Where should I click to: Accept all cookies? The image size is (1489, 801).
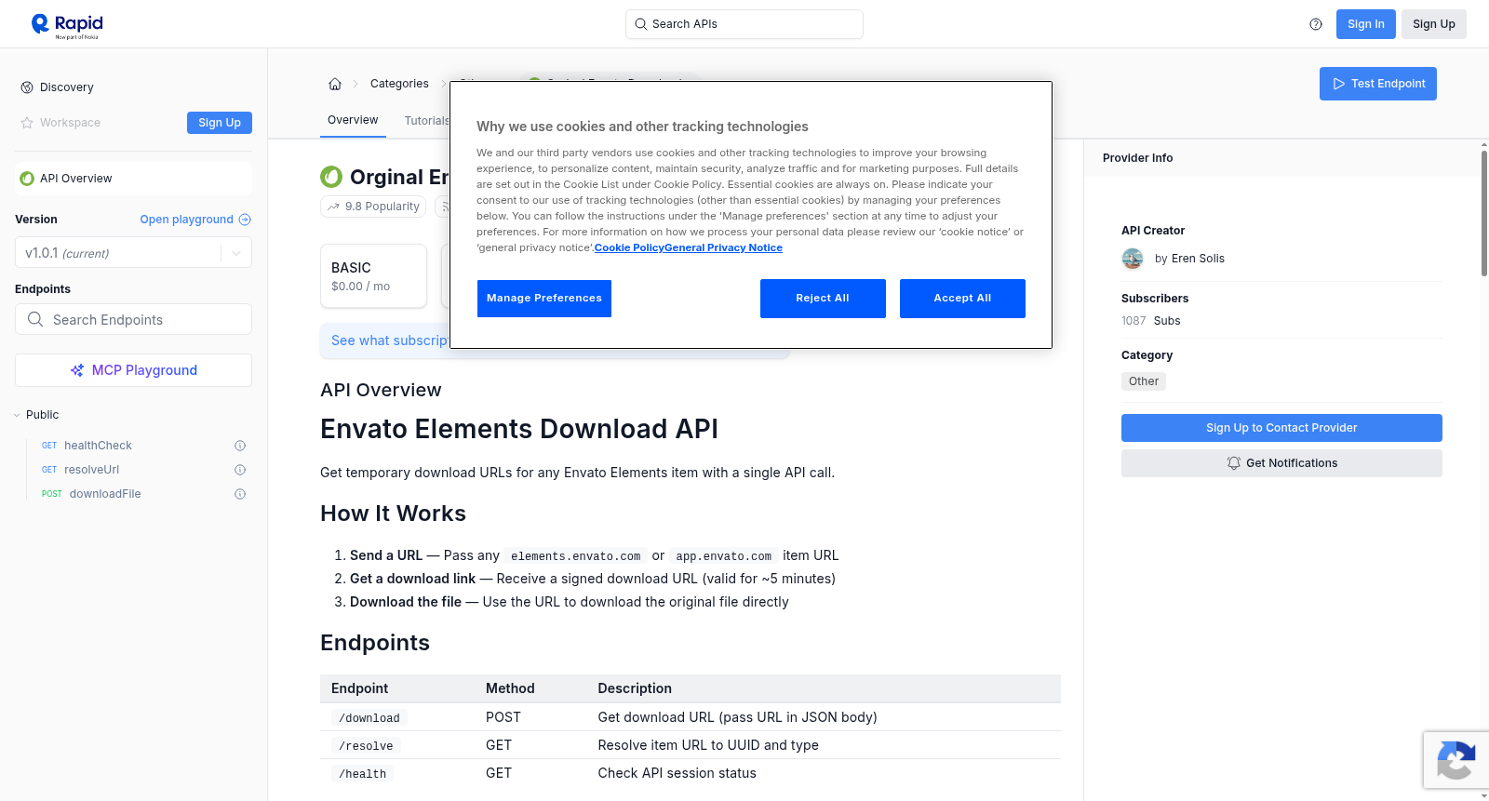[962, 299]
